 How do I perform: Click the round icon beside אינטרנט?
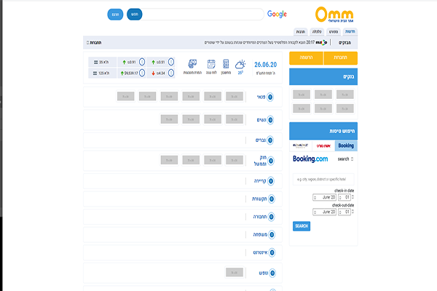pyautogui.click(x=270, y=253)
